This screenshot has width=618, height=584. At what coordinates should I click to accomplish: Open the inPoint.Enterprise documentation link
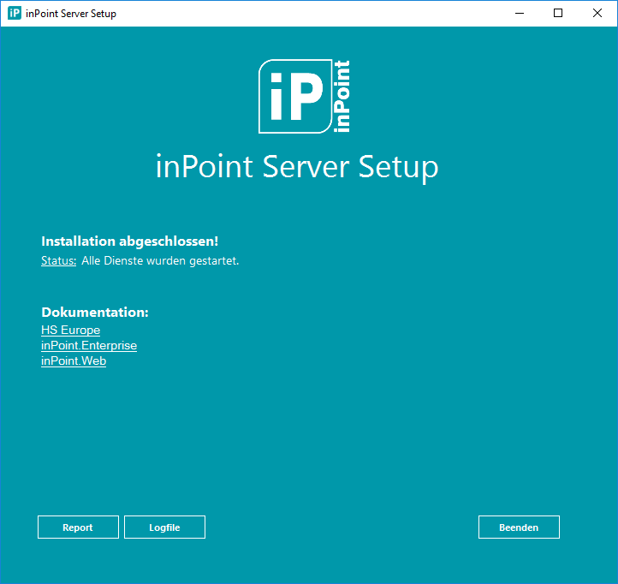(89, 345)
